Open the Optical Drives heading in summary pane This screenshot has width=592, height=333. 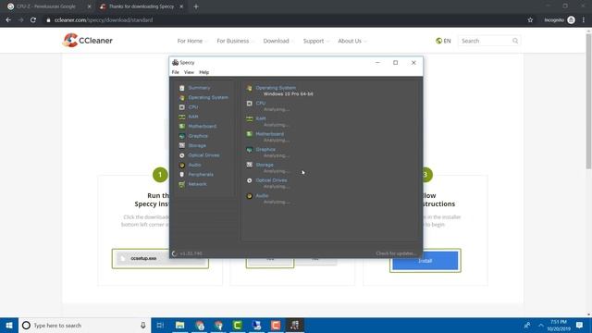point(271,180)
